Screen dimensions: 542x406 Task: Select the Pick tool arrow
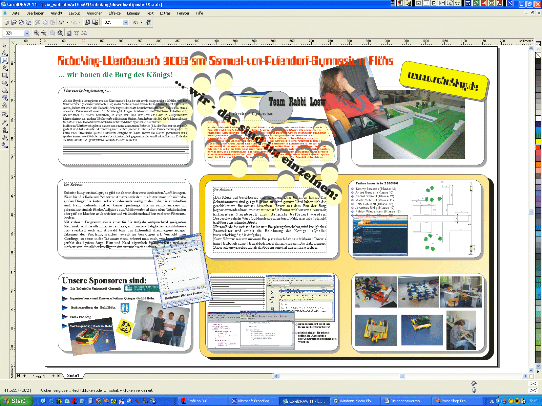tap(4, 45)
